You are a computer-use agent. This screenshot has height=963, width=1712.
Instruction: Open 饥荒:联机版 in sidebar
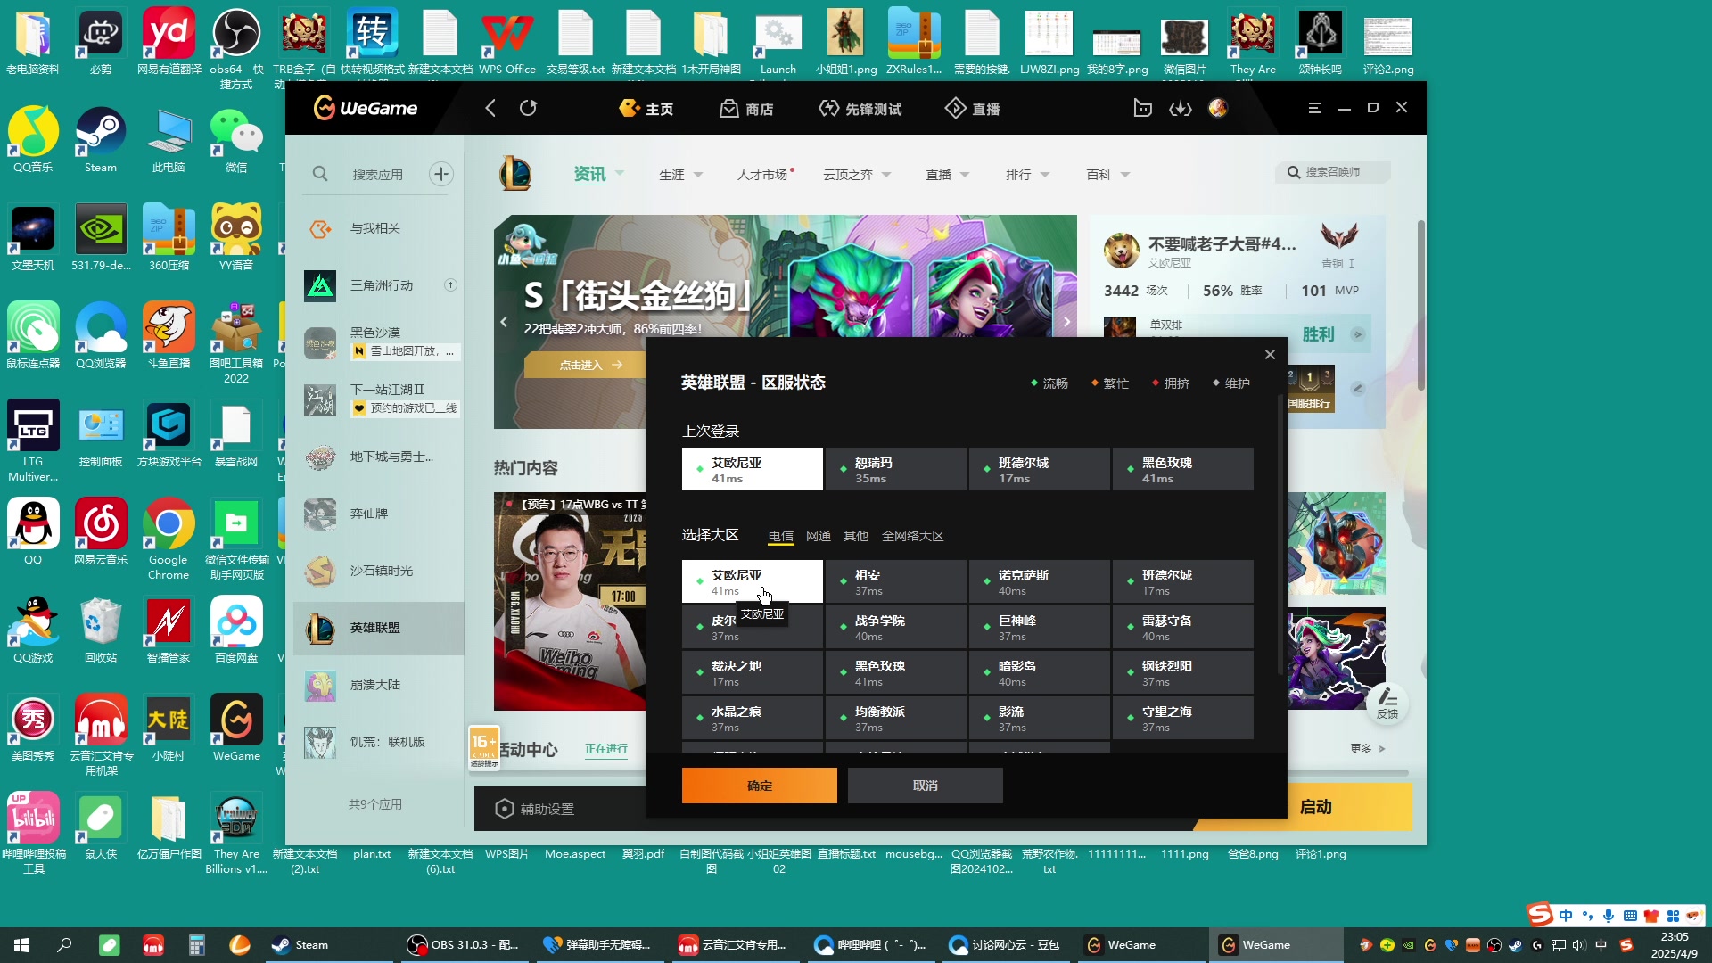379,742
